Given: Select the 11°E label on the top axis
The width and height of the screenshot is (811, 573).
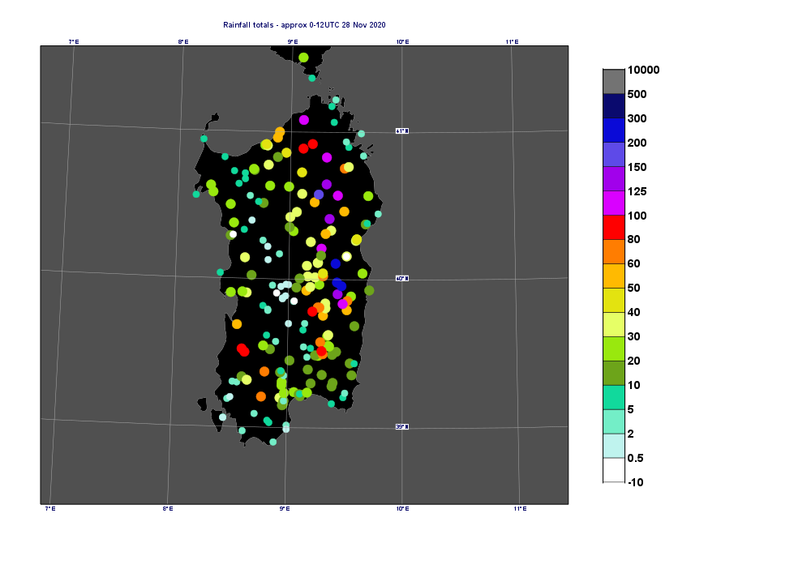Looking at the screenshot, I should pos(512,42).
